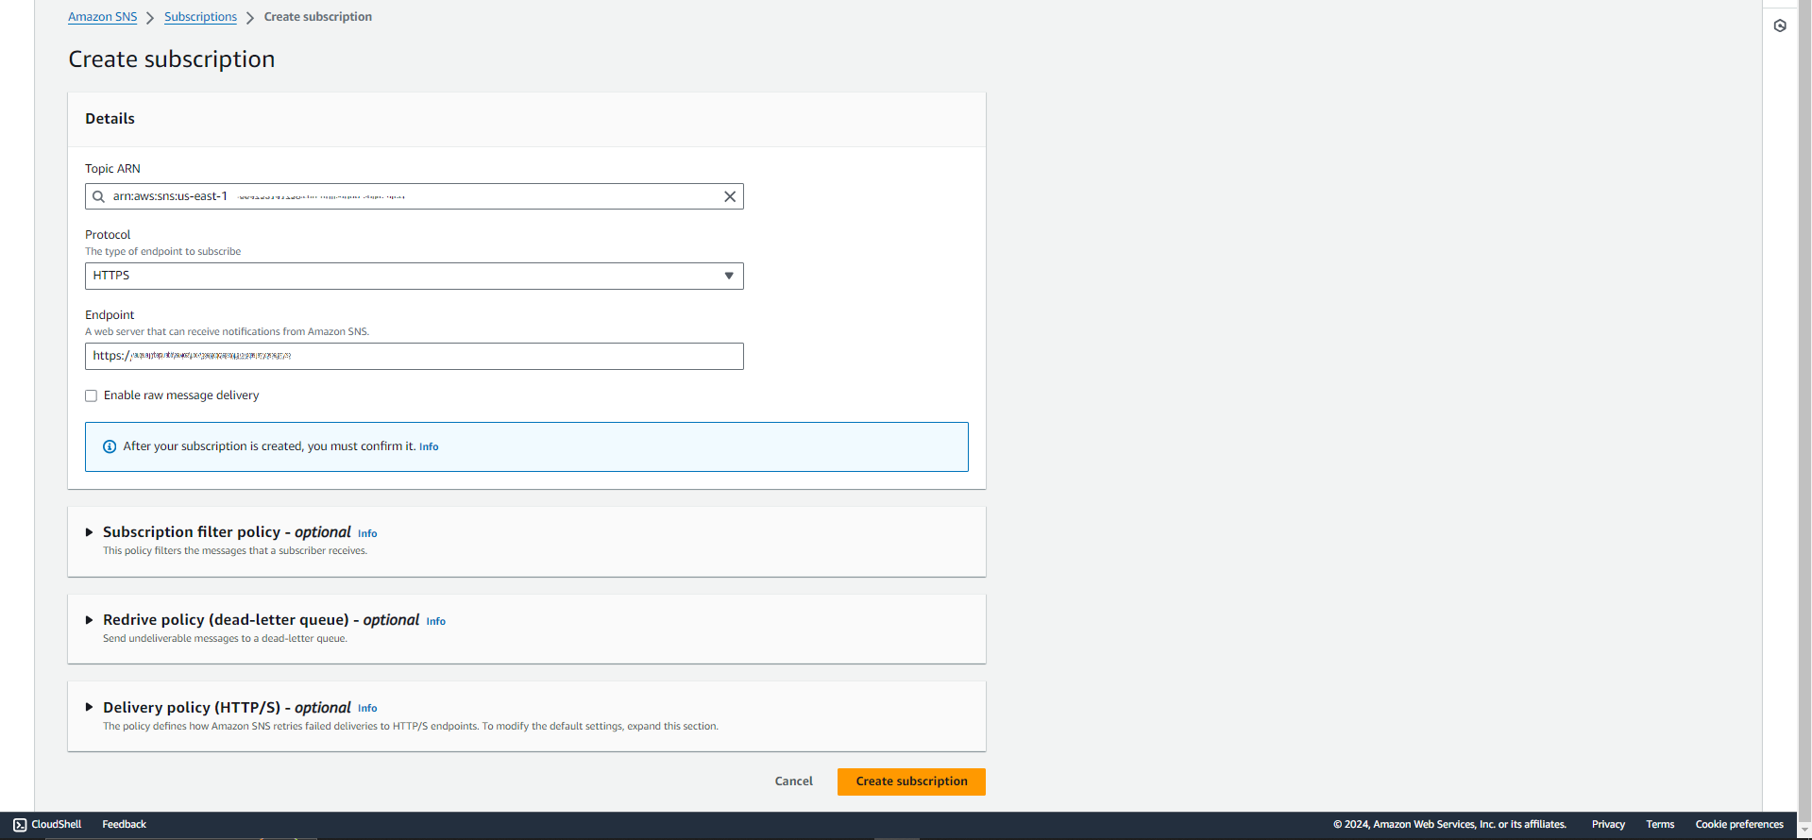The height and width of the screenshot is (840, 1812).
Task: Click Create subscription button
Action: (911, 781)
